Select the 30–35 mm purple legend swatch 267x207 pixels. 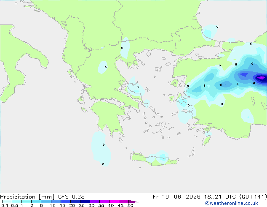[x=95, y=202]
